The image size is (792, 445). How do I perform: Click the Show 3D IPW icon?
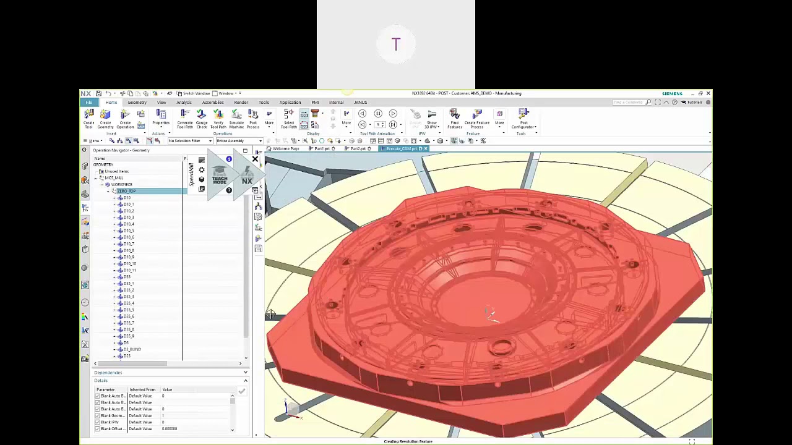pos(432,119)
